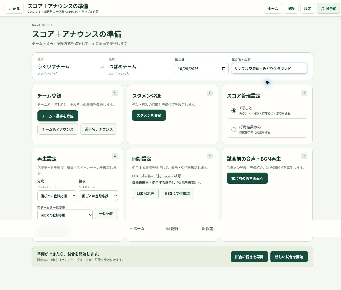The width and height of the screenshot is (341, 290).
Task: Click the 試合名・会場 text field
Action: [x=269, y=68]
